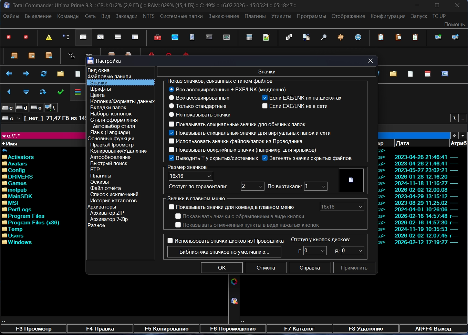Uncheck 'Затенять значки скрытых файлов'
Viewport: 468px width, 335px height.
tap(265, 158)
